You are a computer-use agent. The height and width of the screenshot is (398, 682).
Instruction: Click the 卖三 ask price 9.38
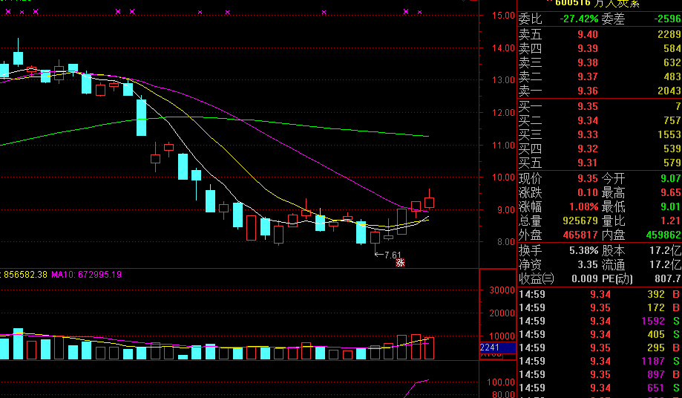tap(588, 62)
